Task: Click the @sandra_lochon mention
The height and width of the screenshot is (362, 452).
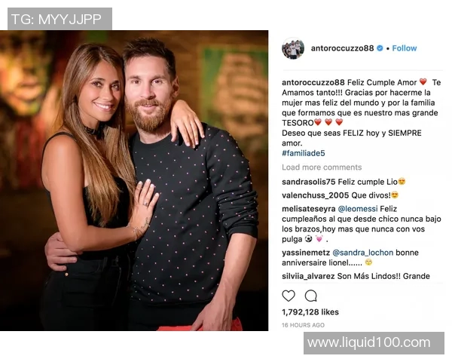Action: (362, 253)
